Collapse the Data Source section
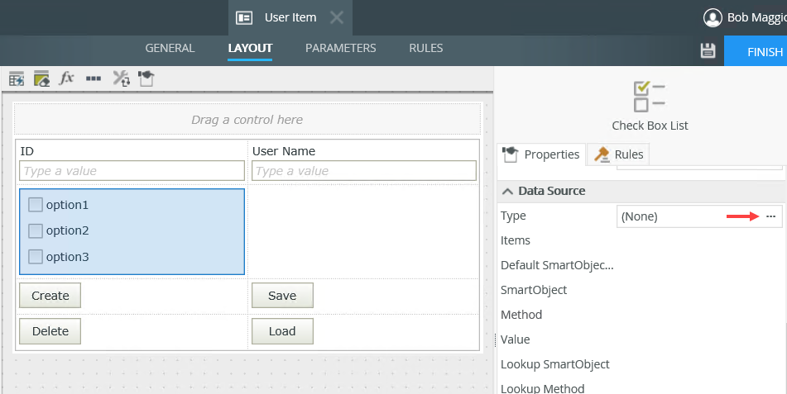787x394 pixels. 507,191
